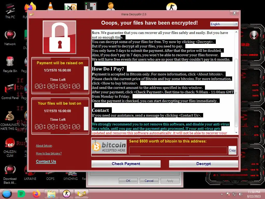Open the OOPS desktop shortcut label
Screen dimensions: 265x199
click(x=50, y=179)
